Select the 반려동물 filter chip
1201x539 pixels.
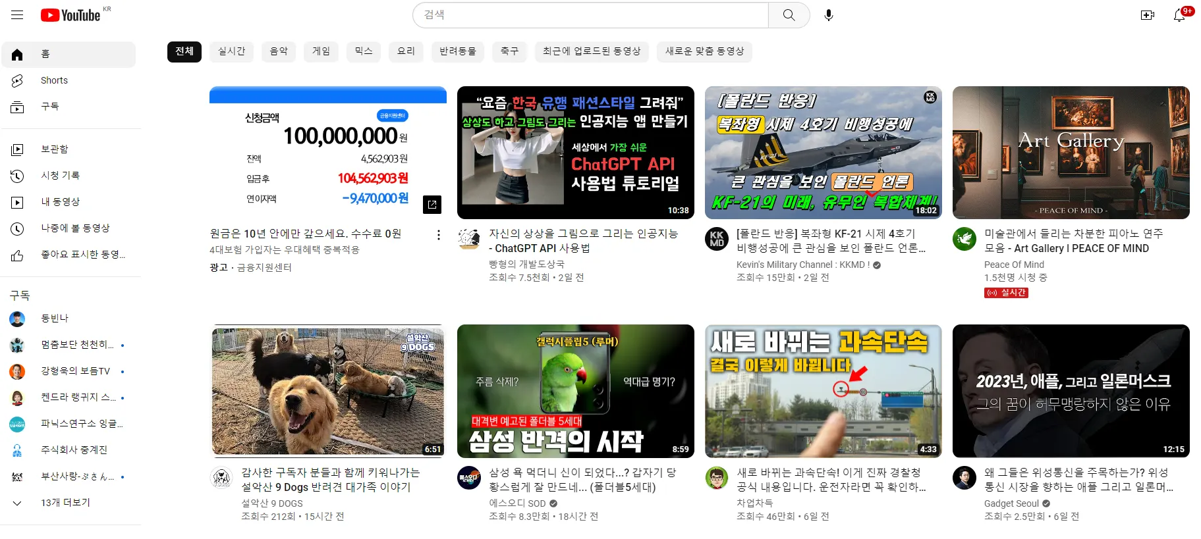tap(458, 51)
